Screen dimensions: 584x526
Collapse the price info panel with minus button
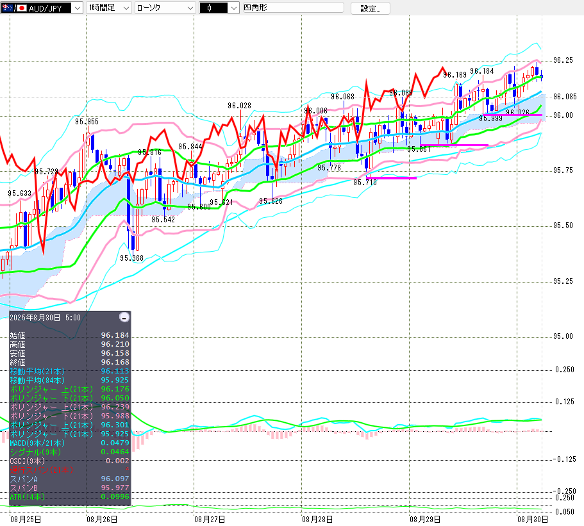(124, 317)
